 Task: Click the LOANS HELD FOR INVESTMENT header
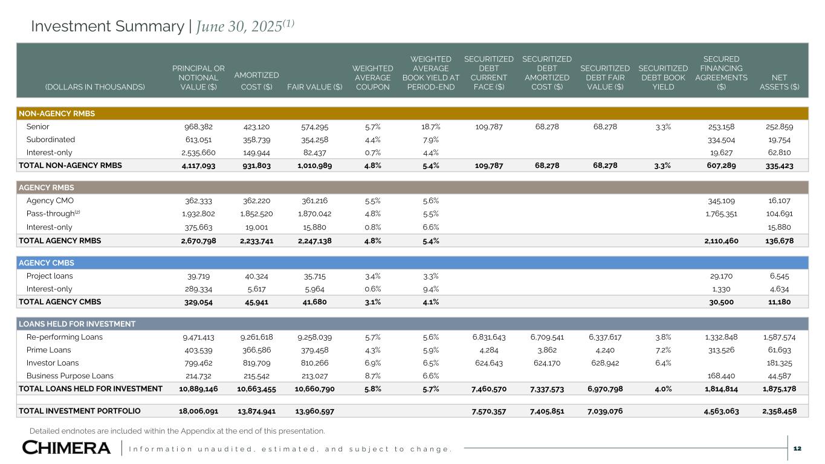(x=77, y=324)
